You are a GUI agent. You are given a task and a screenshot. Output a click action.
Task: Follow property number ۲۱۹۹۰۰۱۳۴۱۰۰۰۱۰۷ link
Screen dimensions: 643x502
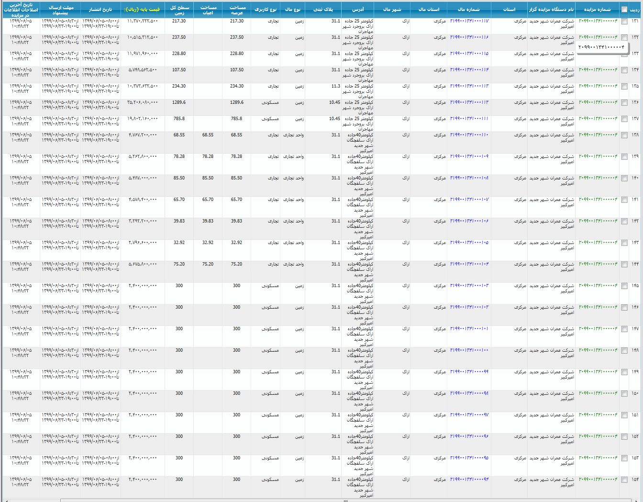[x=469, y=200]
